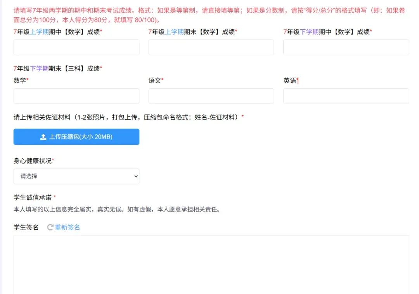Click the refresh icon beside 重新签名

click(x=50, y=227)
